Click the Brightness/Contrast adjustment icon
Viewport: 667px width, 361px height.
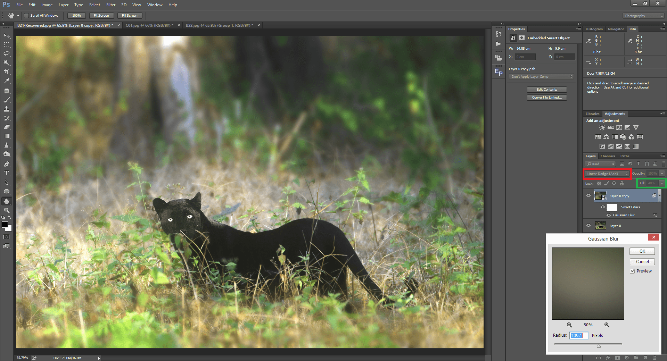pos(602,128)
